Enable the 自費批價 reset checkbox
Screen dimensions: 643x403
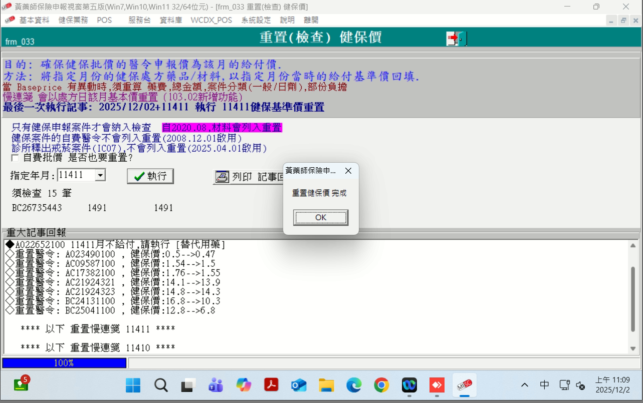[15, 158]
